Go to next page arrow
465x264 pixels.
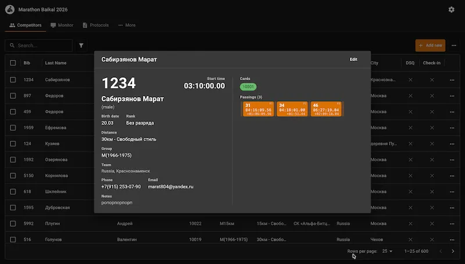click(453, 251)
